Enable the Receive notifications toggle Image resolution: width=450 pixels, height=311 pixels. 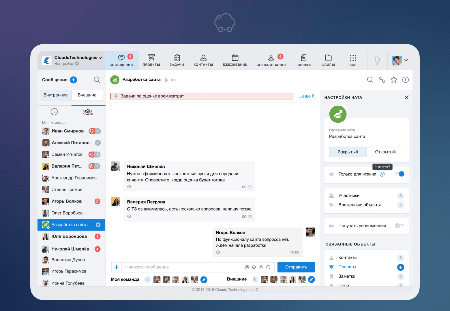pos(400,226)
